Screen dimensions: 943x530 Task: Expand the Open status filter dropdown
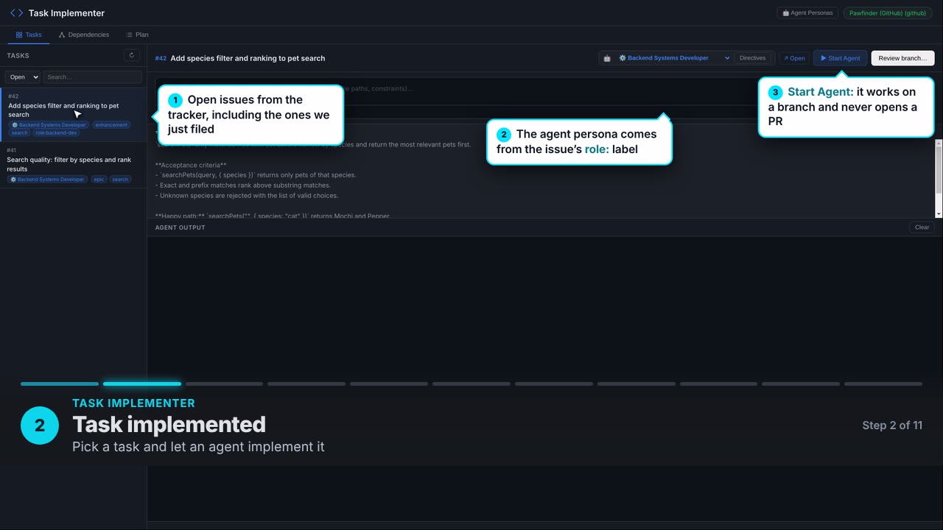click(22, 77)
